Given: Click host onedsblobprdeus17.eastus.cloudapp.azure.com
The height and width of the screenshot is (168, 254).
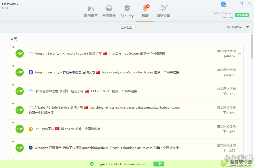Looking at the screenshot, I should tap(117, 148).
